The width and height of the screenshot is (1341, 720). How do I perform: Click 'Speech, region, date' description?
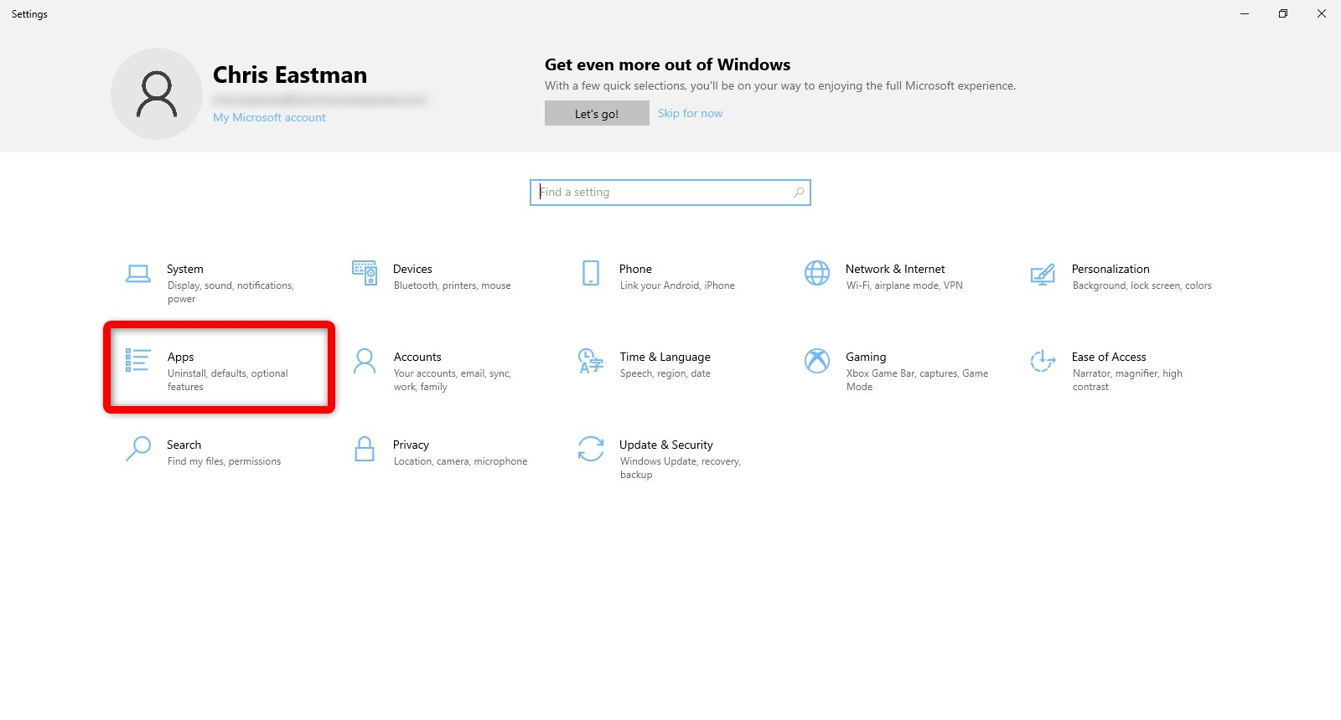click(665, 373)
